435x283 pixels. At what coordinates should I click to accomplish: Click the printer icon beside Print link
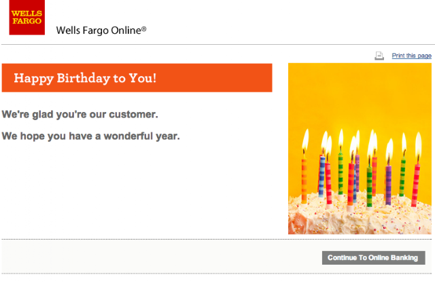click(x=379, y=56)
